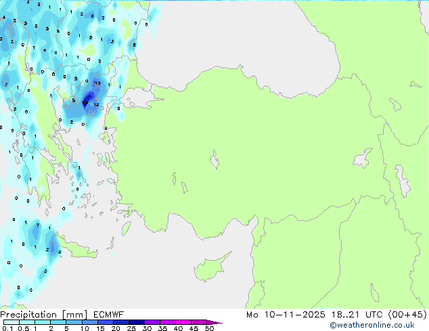Image resolution: width=429 pixels, height=331 pixels.
Task: Select the 25–30 mm dark blue legend swatch
Action: (137, 322)
